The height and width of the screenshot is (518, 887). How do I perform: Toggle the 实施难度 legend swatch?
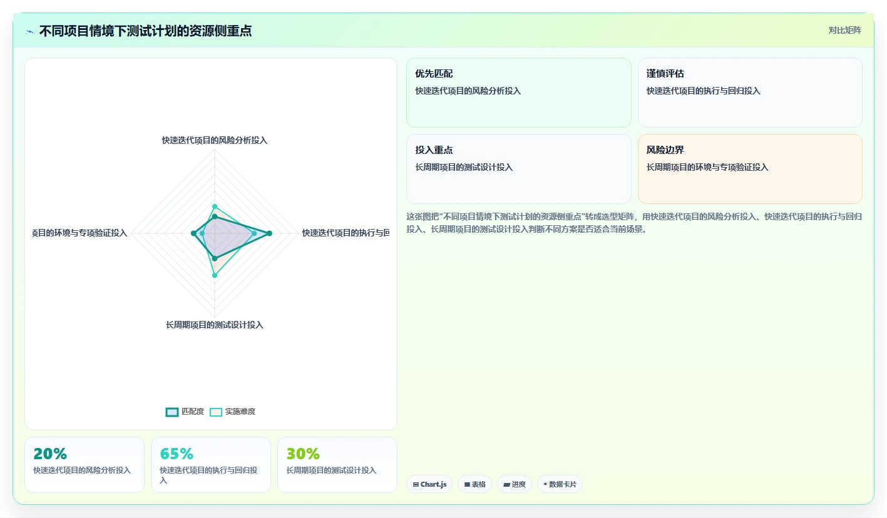pos(216,412)
